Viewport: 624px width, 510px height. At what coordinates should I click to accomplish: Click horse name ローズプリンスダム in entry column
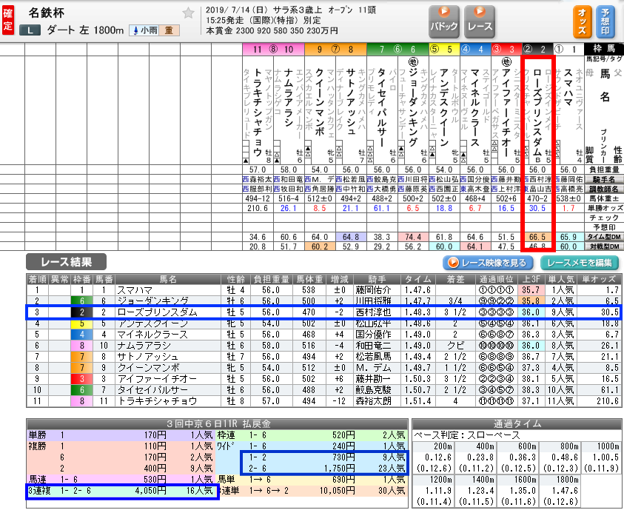click(x=537, y=113)
